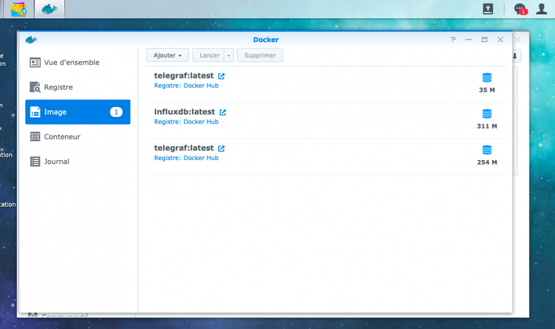The height and width of the screenshot is (329, 555).
Task: Close the background window behind Docker
Action: [x=517, y=39]
